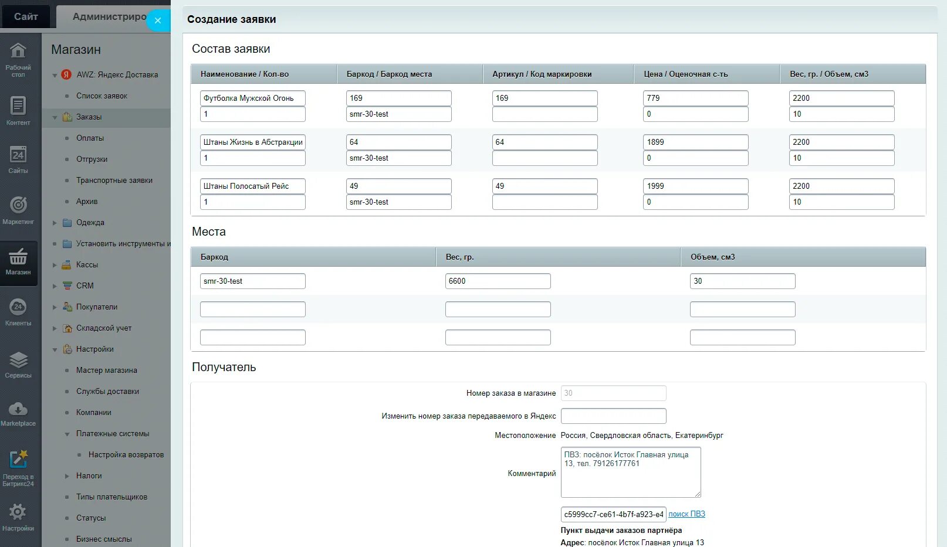The image size is (947, 547).
Task: Click the поиск ПВЗ link
Action: (686, 514)
